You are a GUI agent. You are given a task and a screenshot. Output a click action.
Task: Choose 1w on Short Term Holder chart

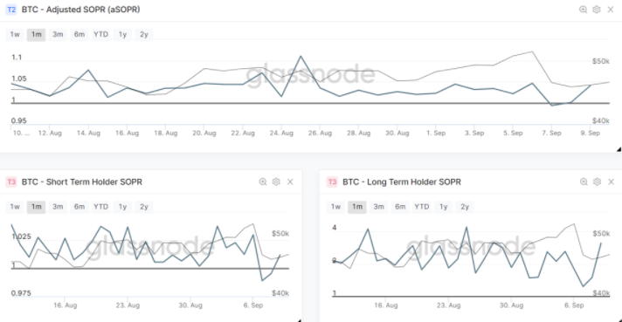click(15, 207)
